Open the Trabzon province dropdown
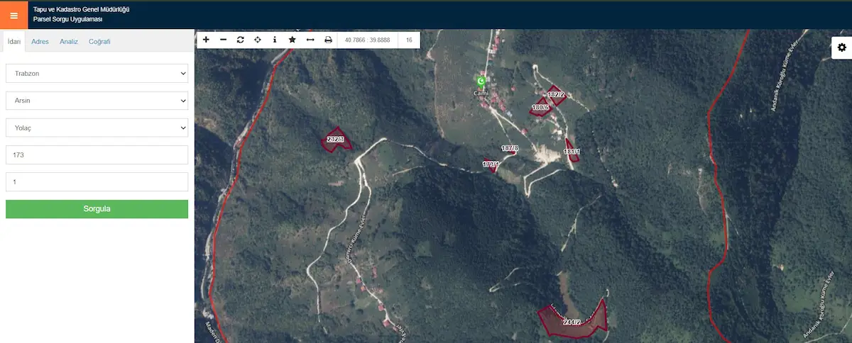 pyautogui.click(x=97, y=73)
